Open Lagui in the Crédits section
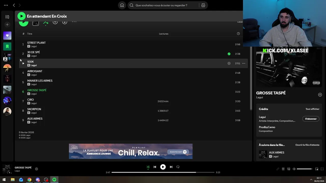Screen dimensions: 326x183 click(x=262, y=117)
